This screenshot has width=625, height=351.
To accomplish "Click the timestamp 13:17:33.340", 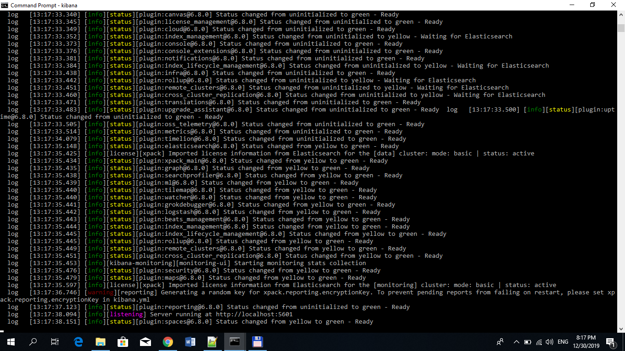I will click(55, 15).
